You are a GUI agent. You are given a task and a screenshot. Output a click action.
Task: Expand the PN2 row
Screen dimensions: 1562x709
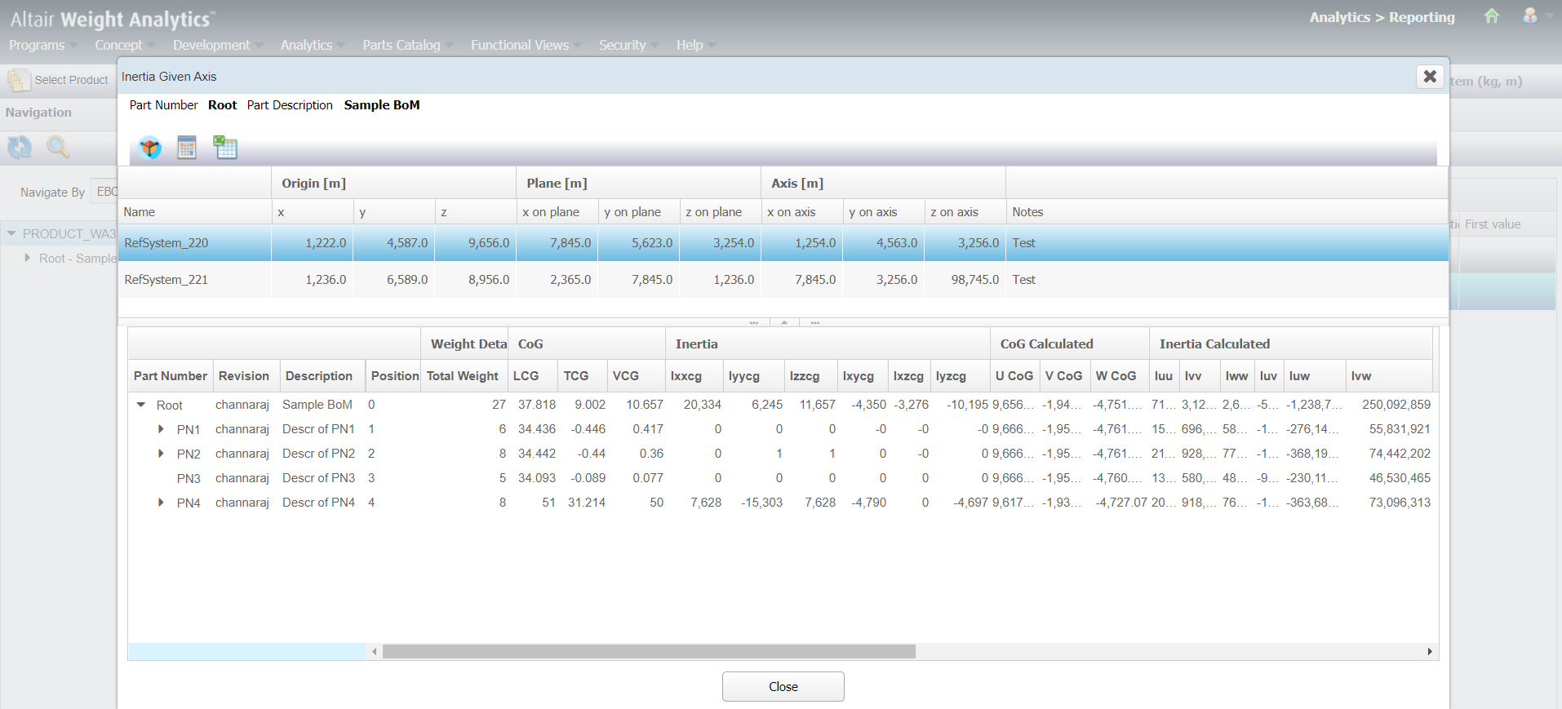coord(162,454)
